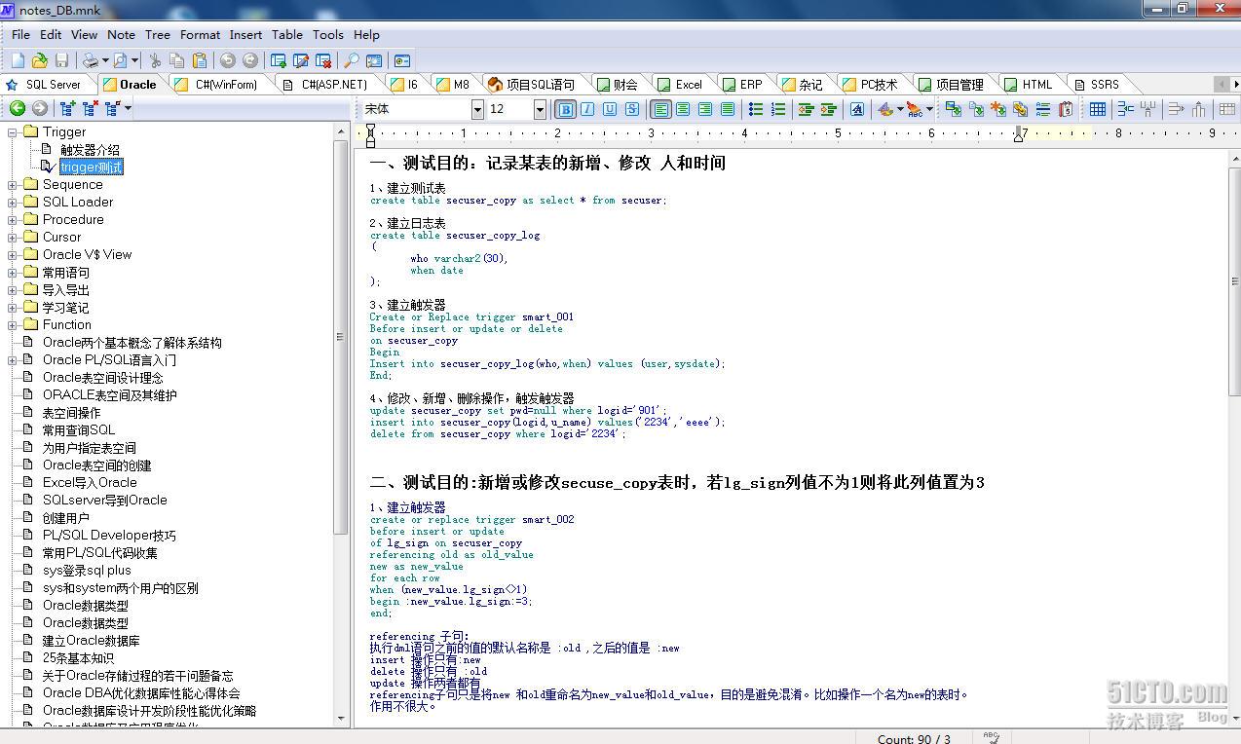Save the notes database with the floppy disk icon

click(62, 60)
